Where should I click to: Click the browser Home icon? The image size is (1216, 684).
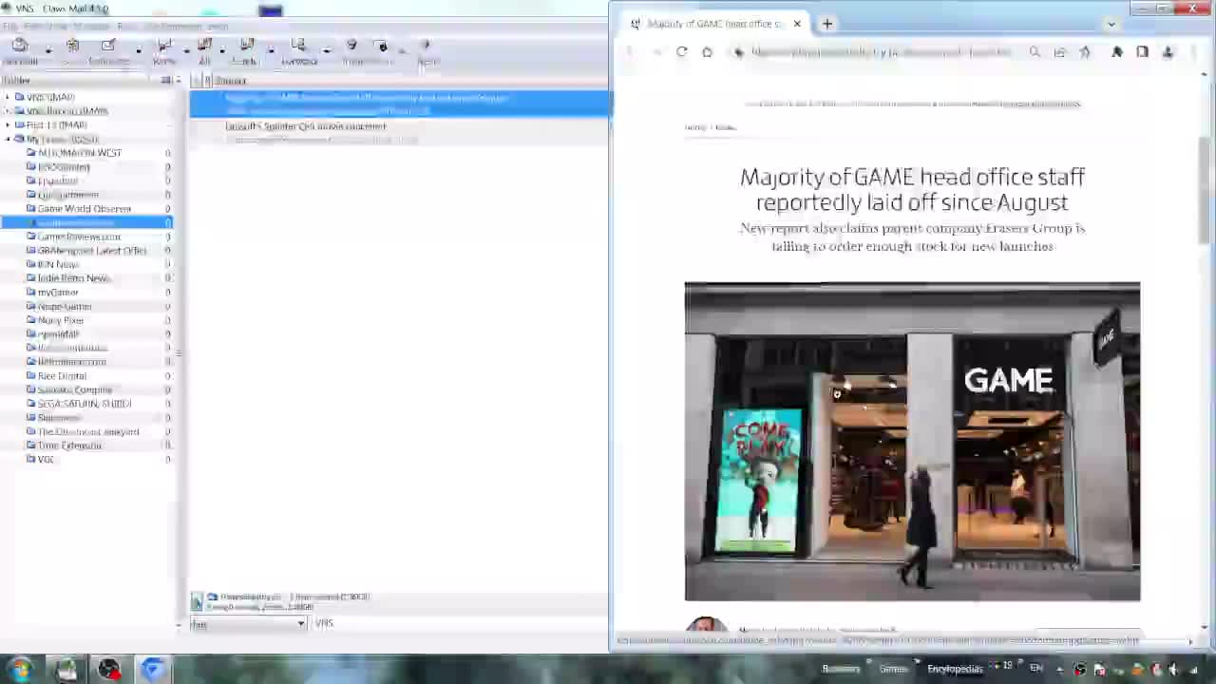(x=707, y=52)
